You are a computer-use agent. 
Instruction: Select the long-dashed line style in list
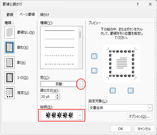tap(60, 56)
